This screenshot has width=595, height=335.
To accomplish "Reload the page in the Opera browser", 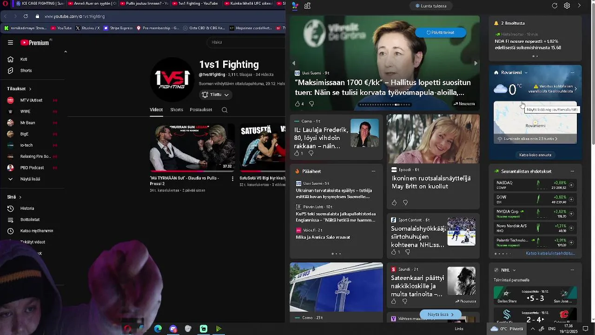I will pos(26,16).
